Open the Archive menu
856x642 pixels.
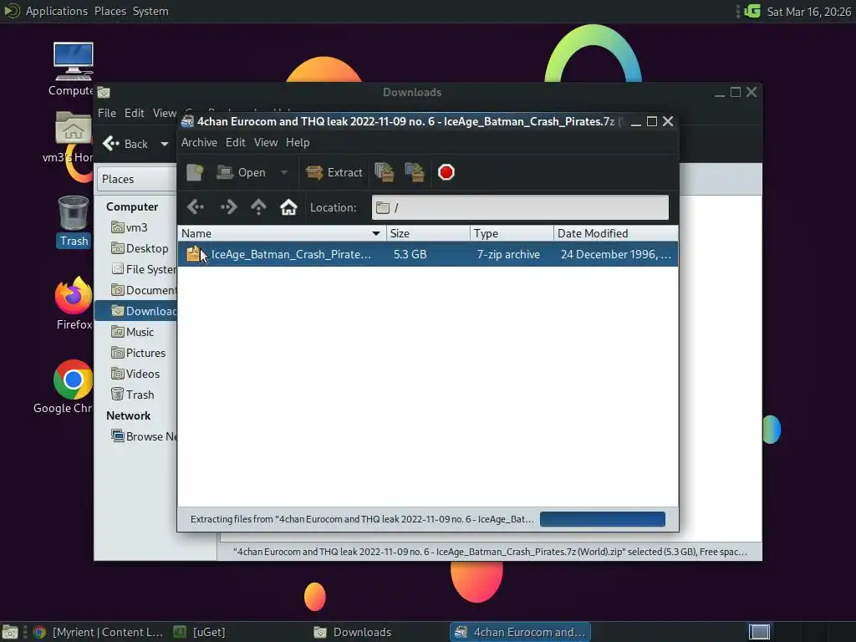pyautogui.click(x=199, y=142)
